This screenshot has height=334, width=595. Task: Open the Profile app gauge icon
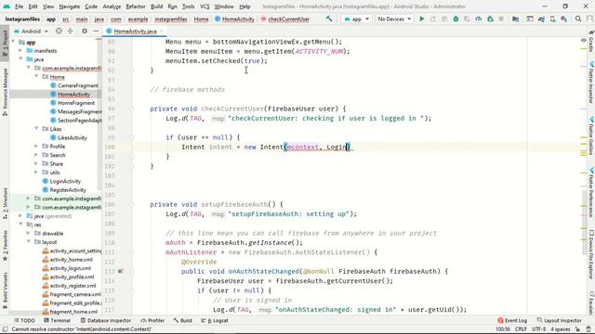(x=479, y=19)
